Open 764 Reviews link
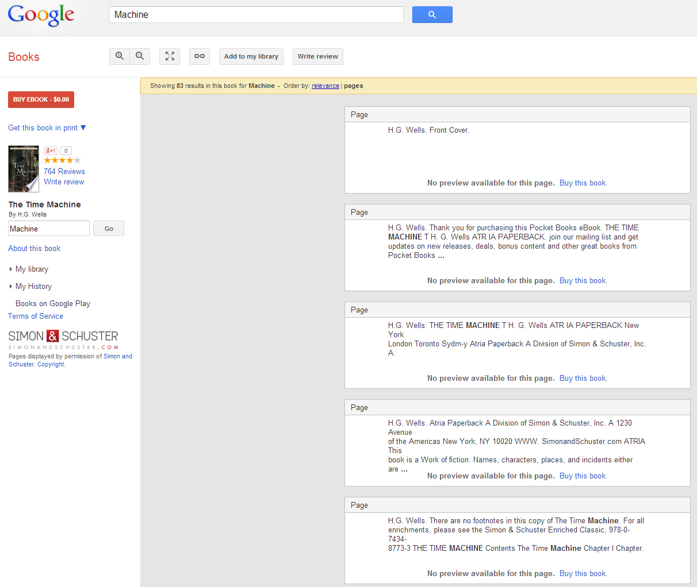Image resolution: width=697 pixels, height=587 pixels. [x=64, y=171]
